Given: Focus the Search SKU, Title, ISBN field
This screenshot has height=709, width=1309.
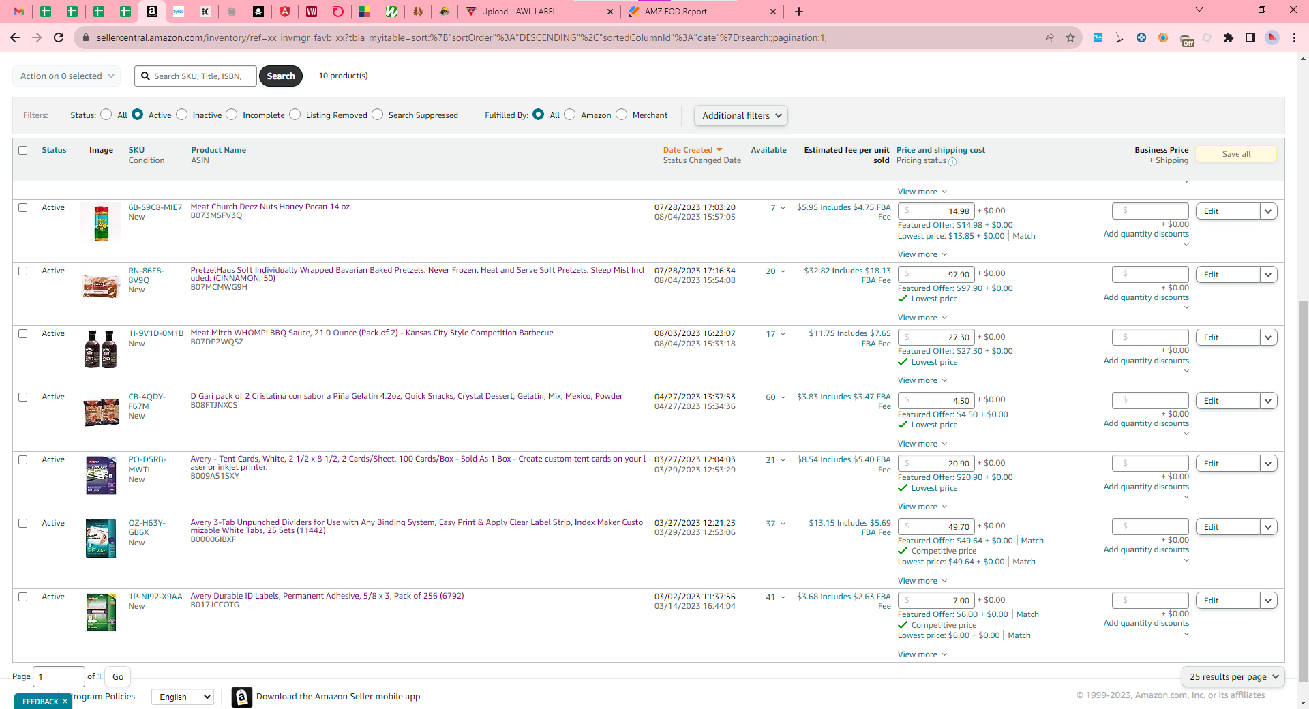Looking at the screenshot, I should 196,76.
